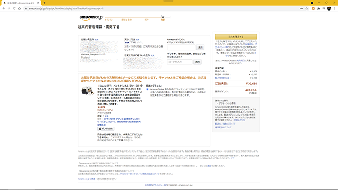Screen dimensions: 338x190
Task: Open a new browser tab
Action: (x=44, y=3)
